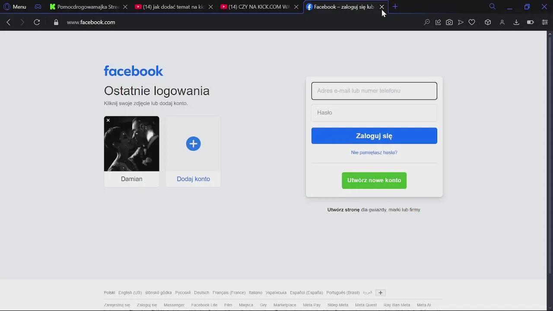Viewport: 553px width, 311px height.
Task: Open the send/flow arrow icon
Action: (461, 22)
